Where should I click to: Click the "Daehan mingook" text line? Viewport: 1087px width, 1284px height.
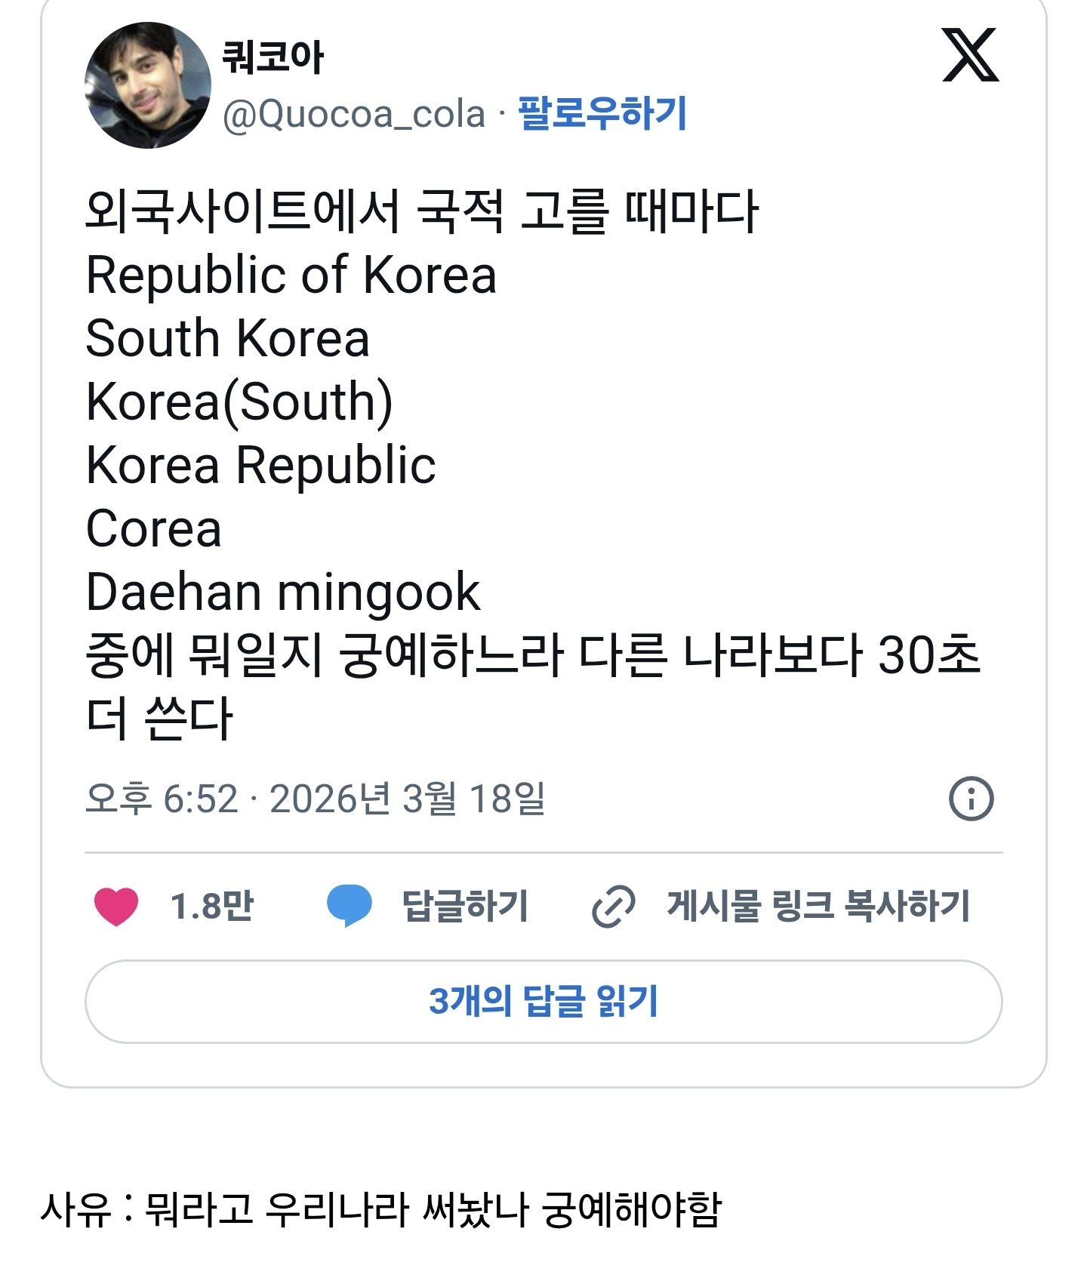[x=283, y=592]
